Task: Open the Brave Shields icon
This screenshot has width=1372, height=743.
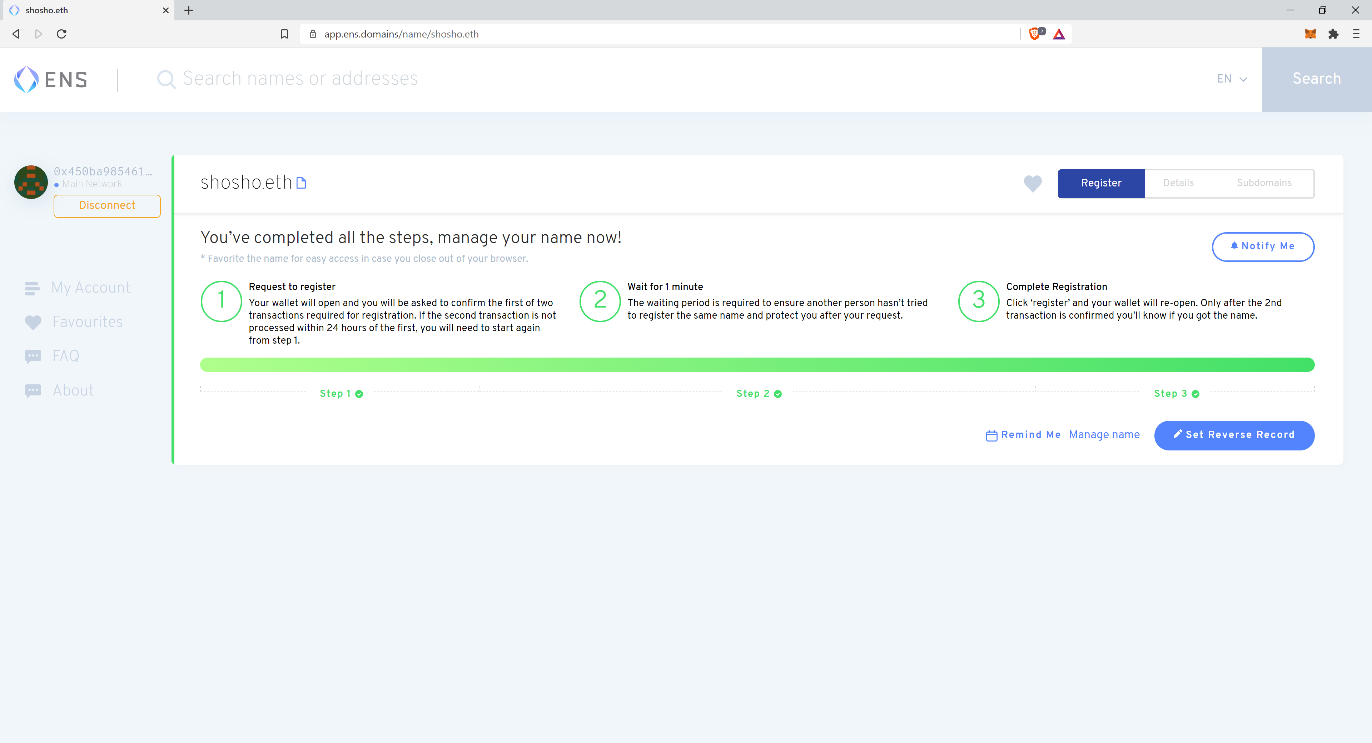Action: click(x=1035, y=34)
